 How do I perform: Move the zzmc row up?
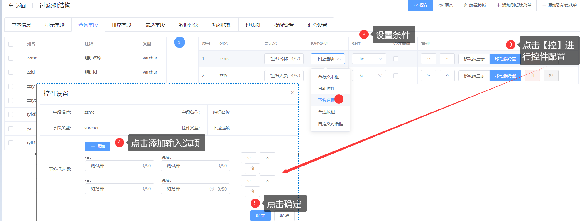tap(447, 59)
